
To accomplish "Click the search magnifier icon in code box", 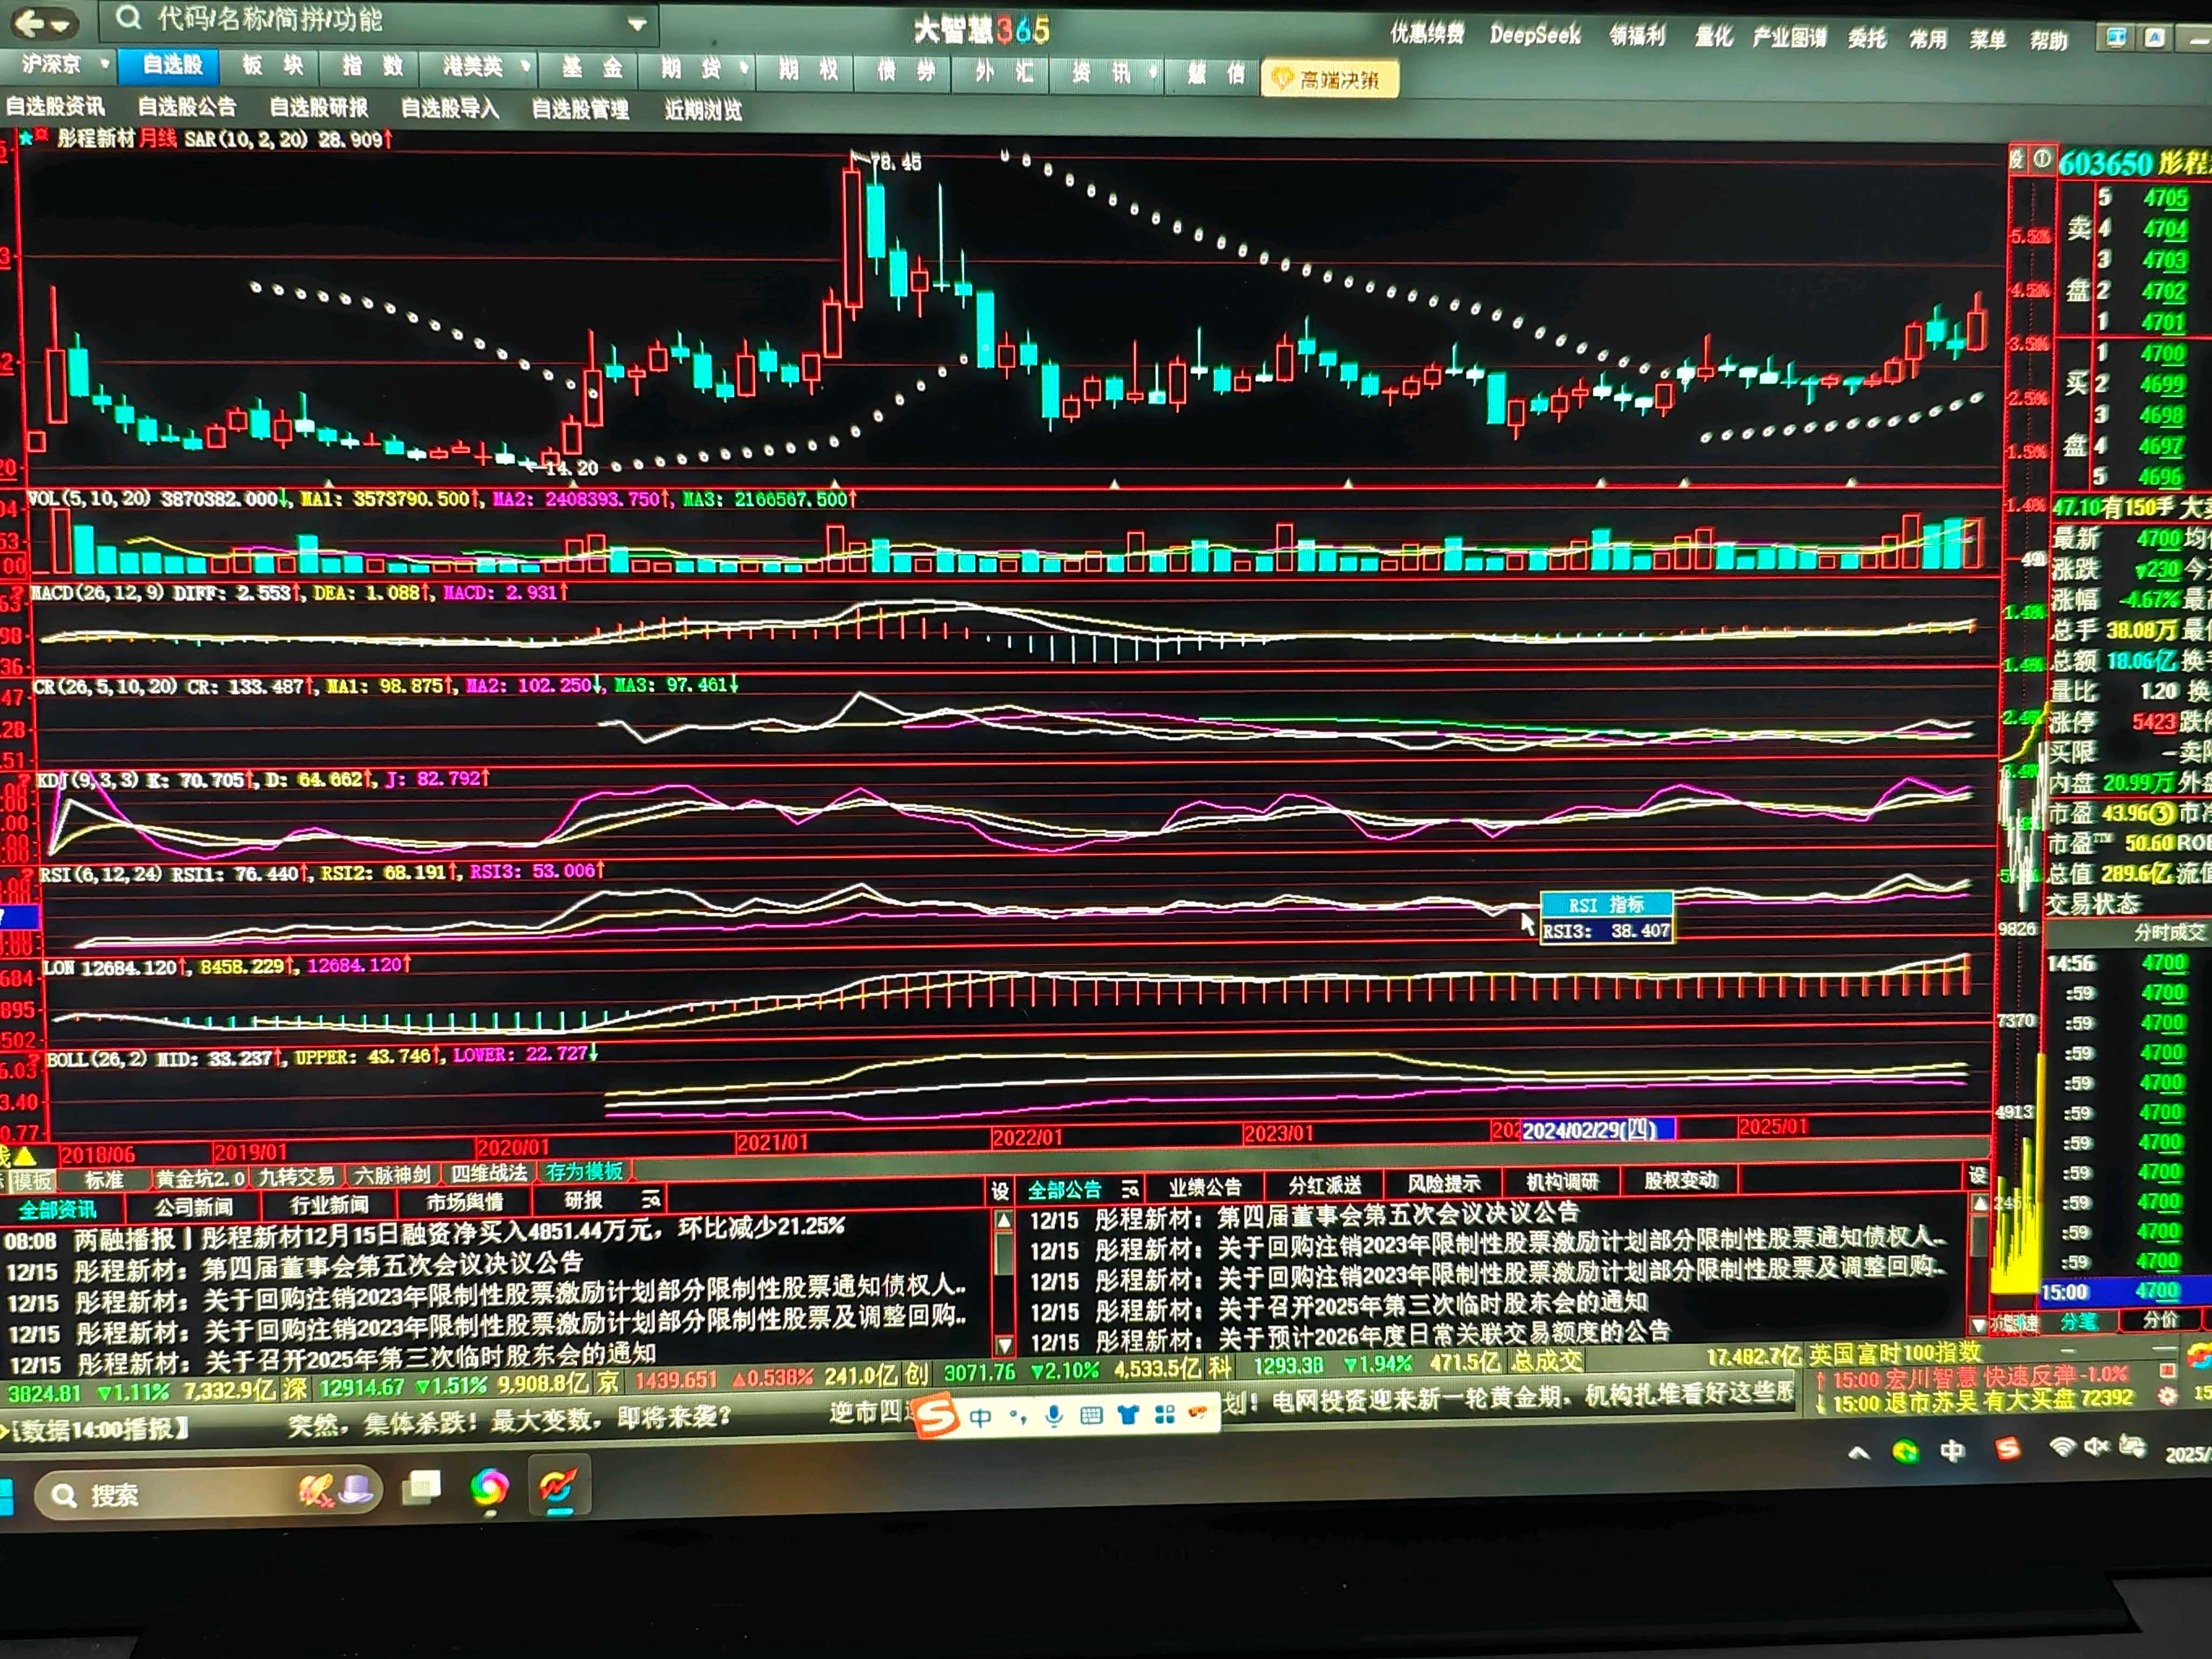I will pos(127,17).
